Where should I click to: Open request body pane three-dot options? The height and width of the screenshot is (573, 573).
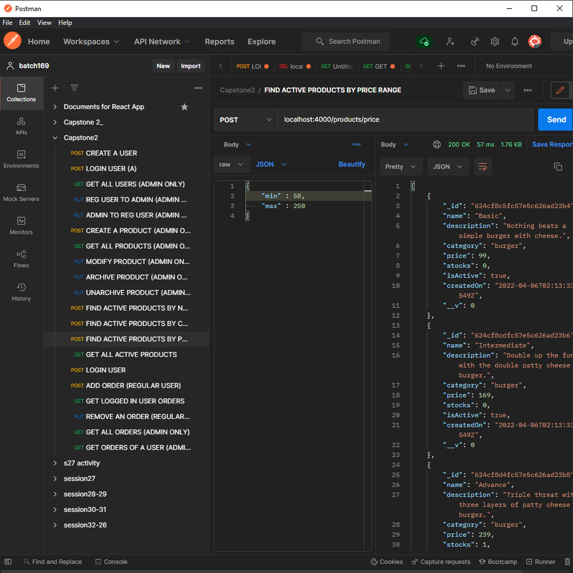(x=357, y=144)
